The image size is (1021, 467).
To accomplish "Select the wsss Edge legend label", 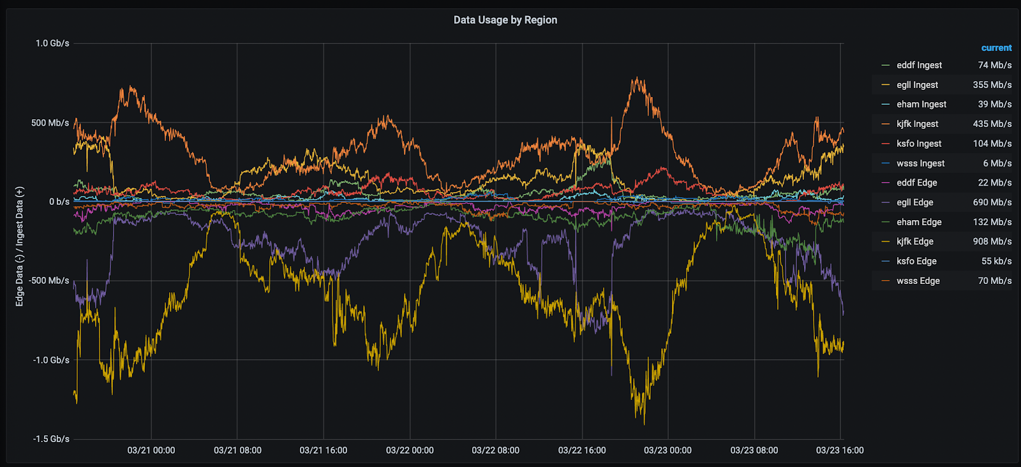I will (918, 281).
